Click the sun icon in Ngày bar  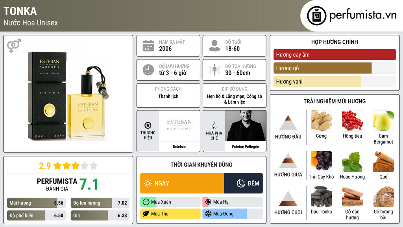click(148, 183)
